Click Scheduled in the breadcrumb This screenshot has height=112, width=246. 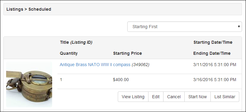pyautogui.click(x=40, y=9)
